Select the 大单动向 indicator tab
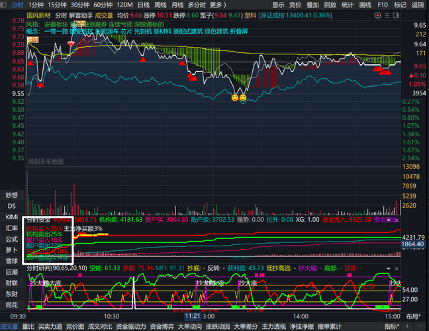 (x=190, y=326)
